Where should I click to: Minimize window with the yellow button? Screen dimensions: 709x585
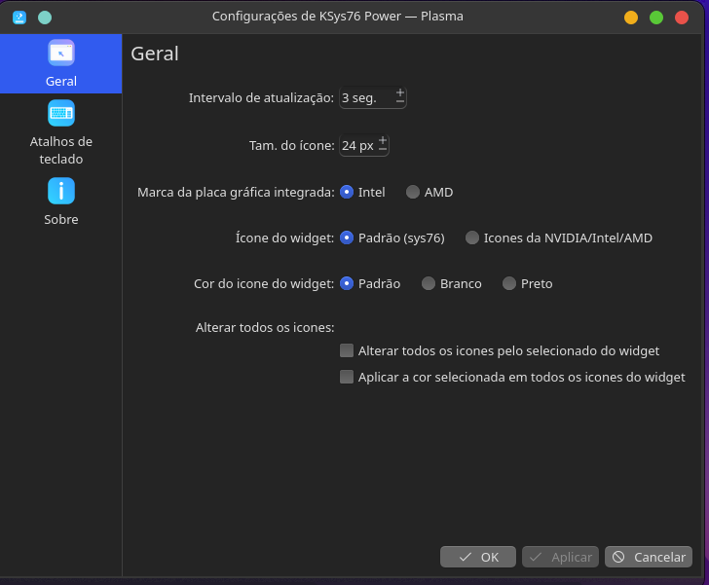click(631, 18)
